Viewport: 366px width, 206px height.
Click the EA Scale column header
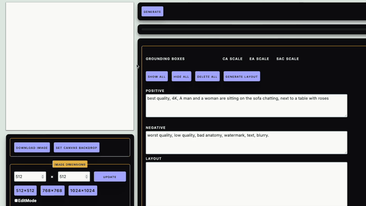259,59
